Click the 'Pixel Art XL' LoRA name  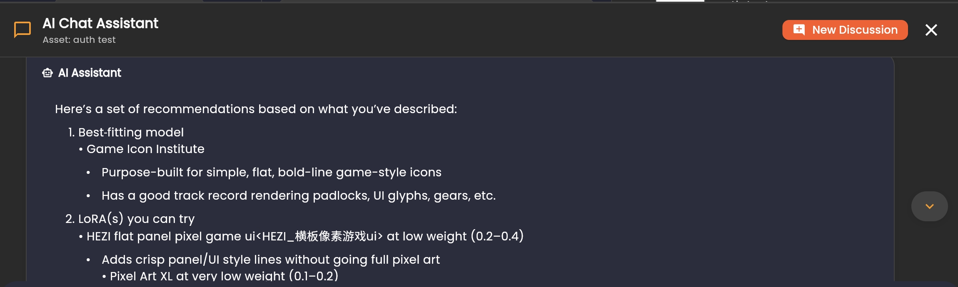click(141, 276)
